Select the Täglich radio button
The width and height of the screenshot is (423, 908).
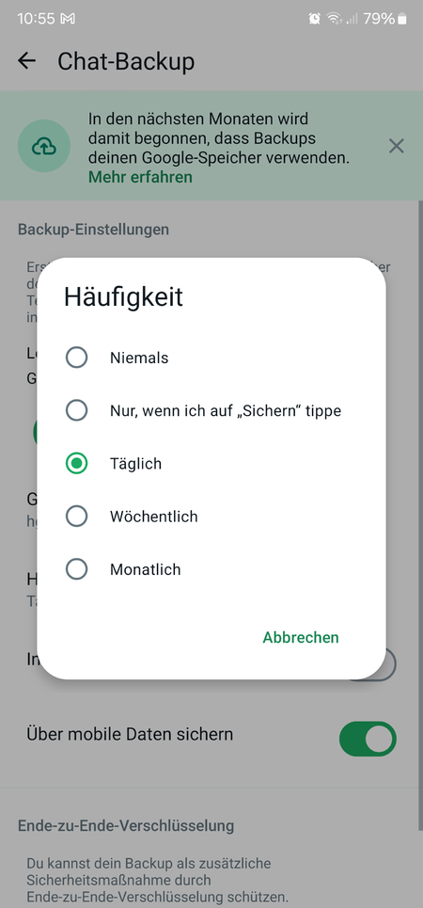[x=76, y=463]
